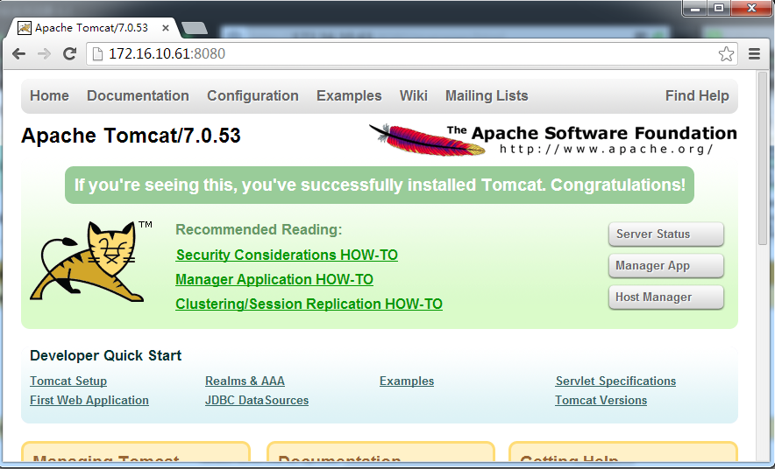Viewport: 775px width, 469px height.
Task: Maximize the browser window
Action: coord(719,9)
